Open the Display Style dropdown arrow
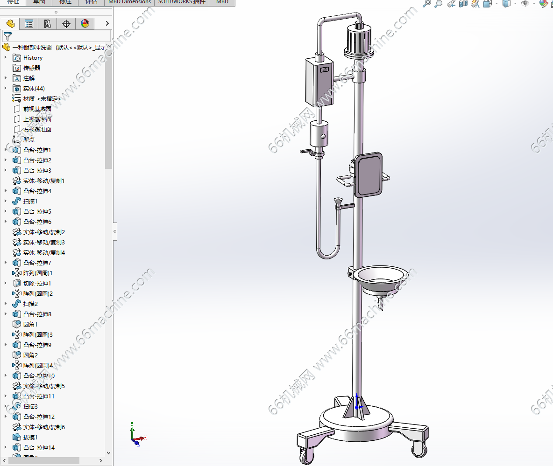 tap(515, 4)
